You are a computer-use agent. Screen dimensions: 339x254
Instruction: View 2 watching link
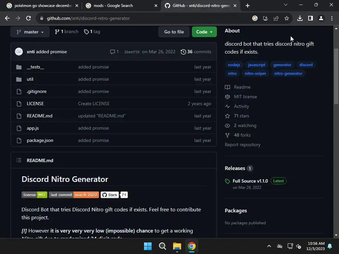point(241,125)
